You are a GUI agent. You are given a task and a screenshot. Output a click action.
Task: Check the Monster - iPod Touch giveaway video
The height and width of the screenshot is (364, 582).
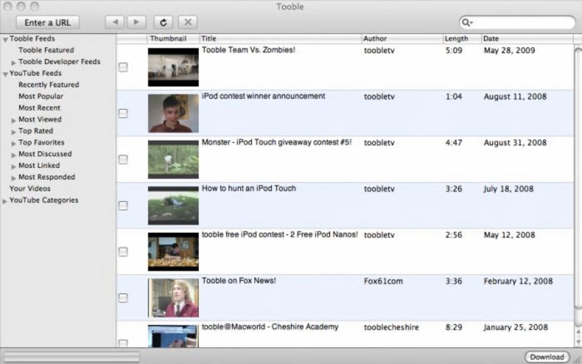click(x=123, y=160)
